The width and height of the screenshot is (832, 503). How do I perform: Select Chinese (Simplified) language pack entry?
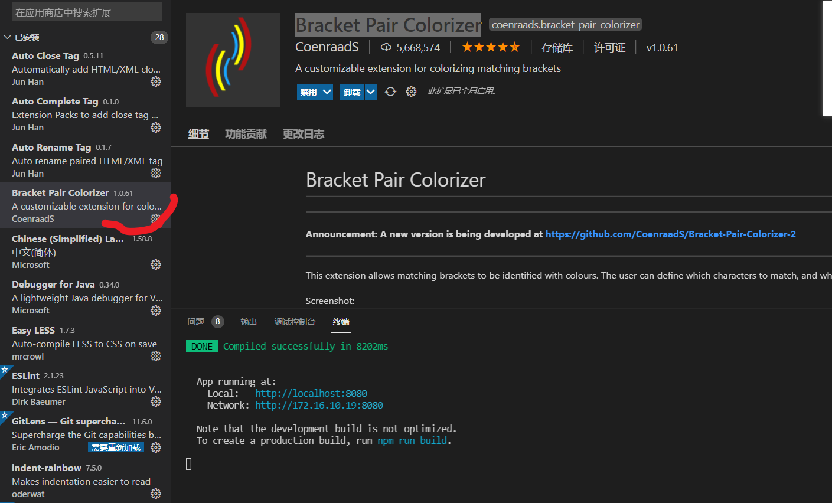86,251
